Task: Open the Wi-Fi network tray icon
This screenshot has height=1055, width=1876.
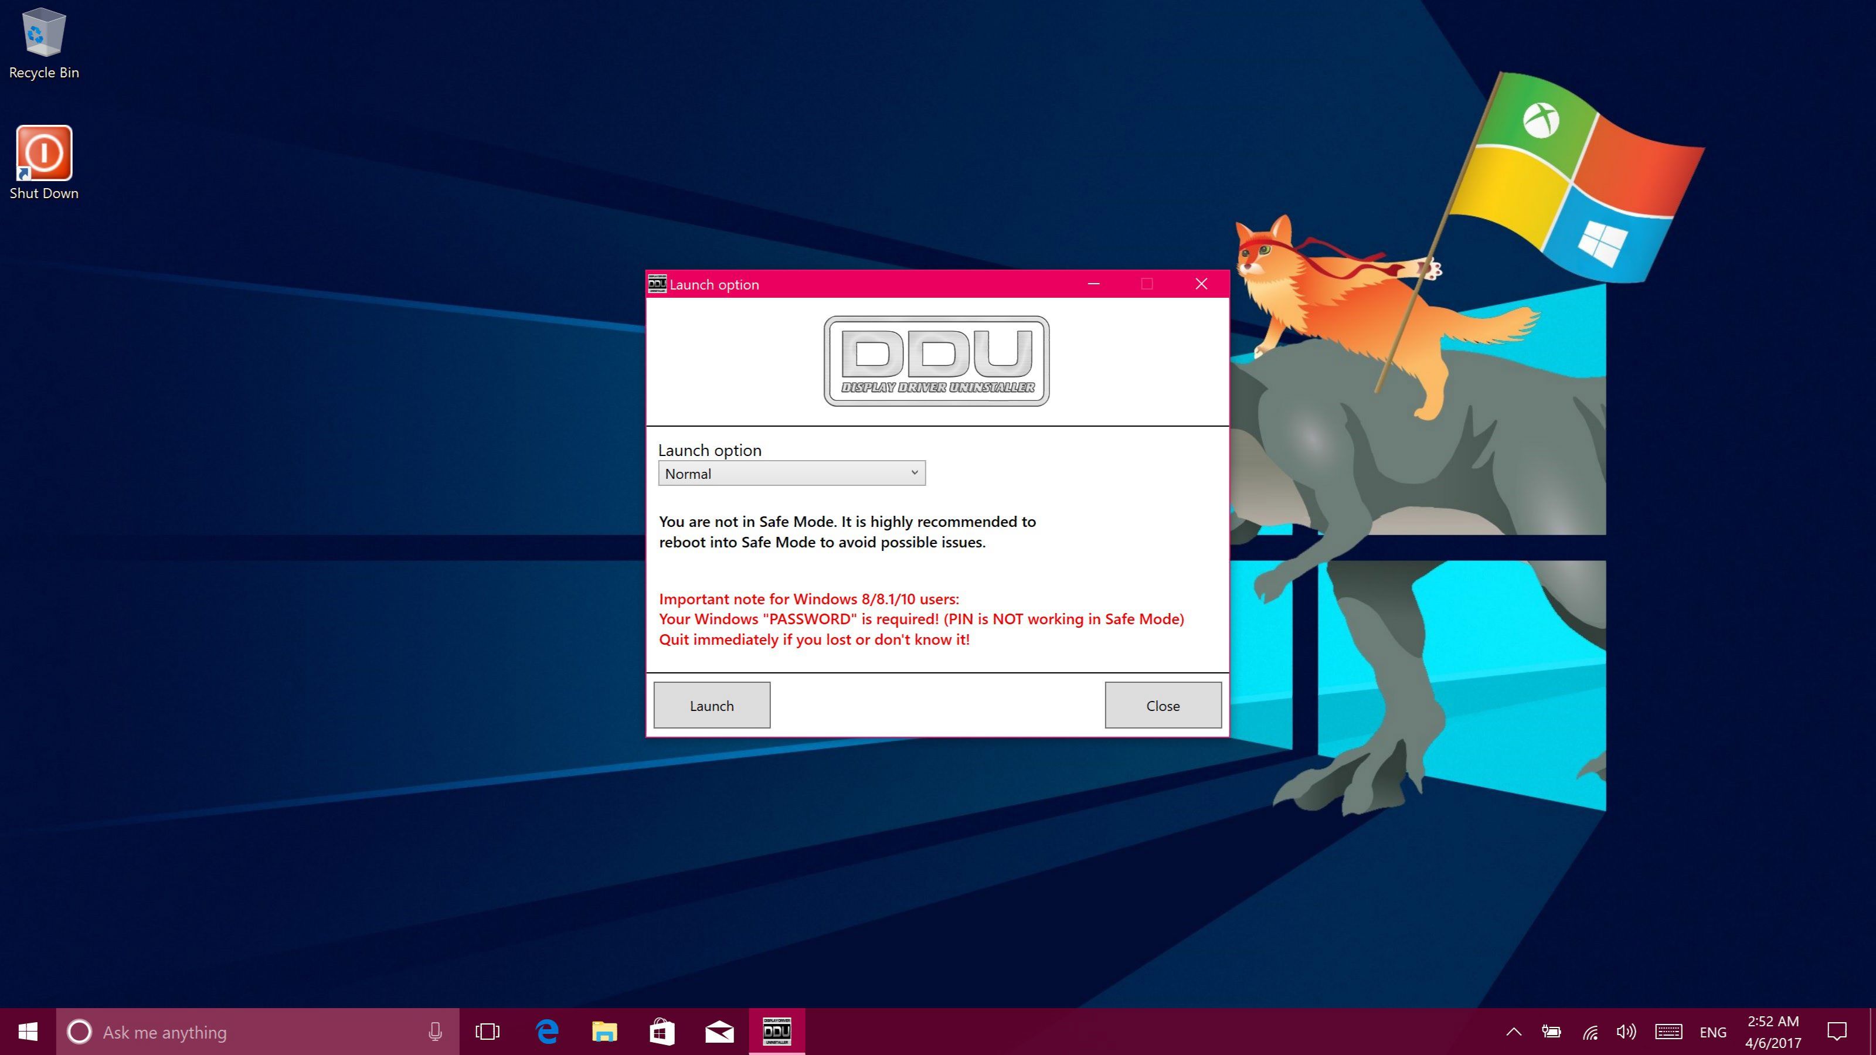Action: (1590, 1032)
